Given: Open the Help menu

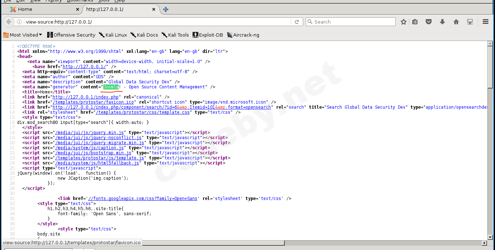Looking at the screenshot, I should (120, 1).
